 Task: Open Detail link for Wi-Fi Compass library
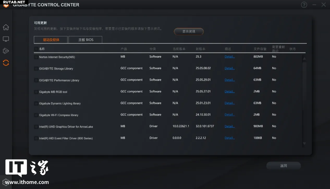[230, 115]
